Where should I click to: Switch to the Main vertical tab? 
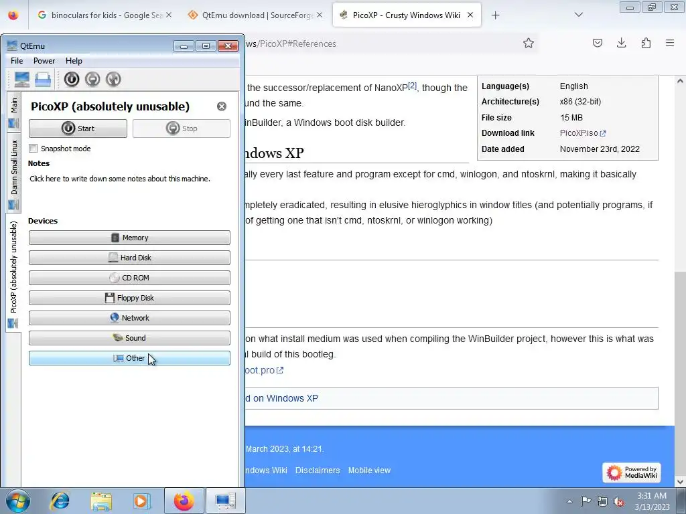[x=13, y=112]
